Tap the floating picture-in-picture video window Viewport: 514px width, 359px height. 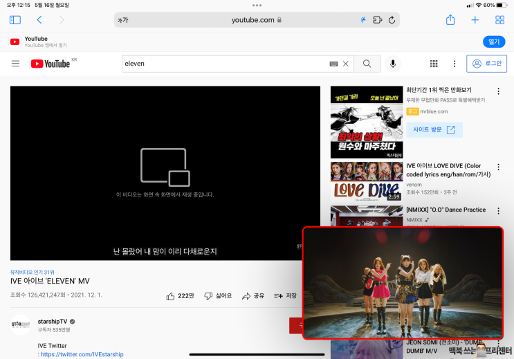tap(403, 283)
